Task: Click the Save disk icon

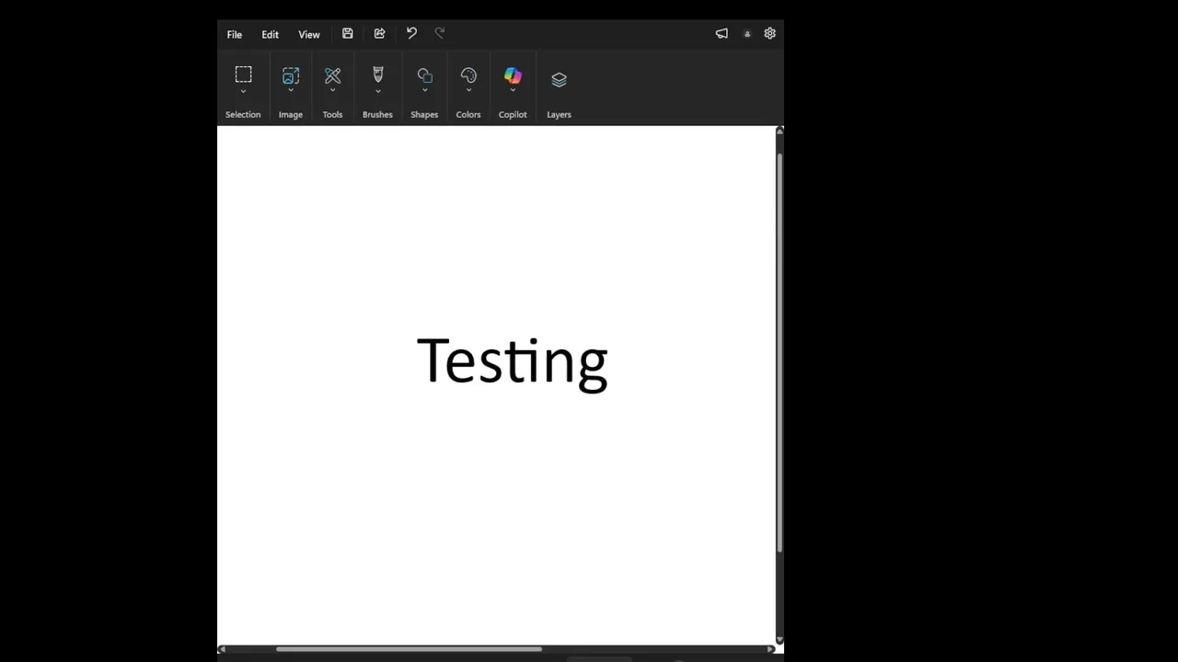Action: 348,34
